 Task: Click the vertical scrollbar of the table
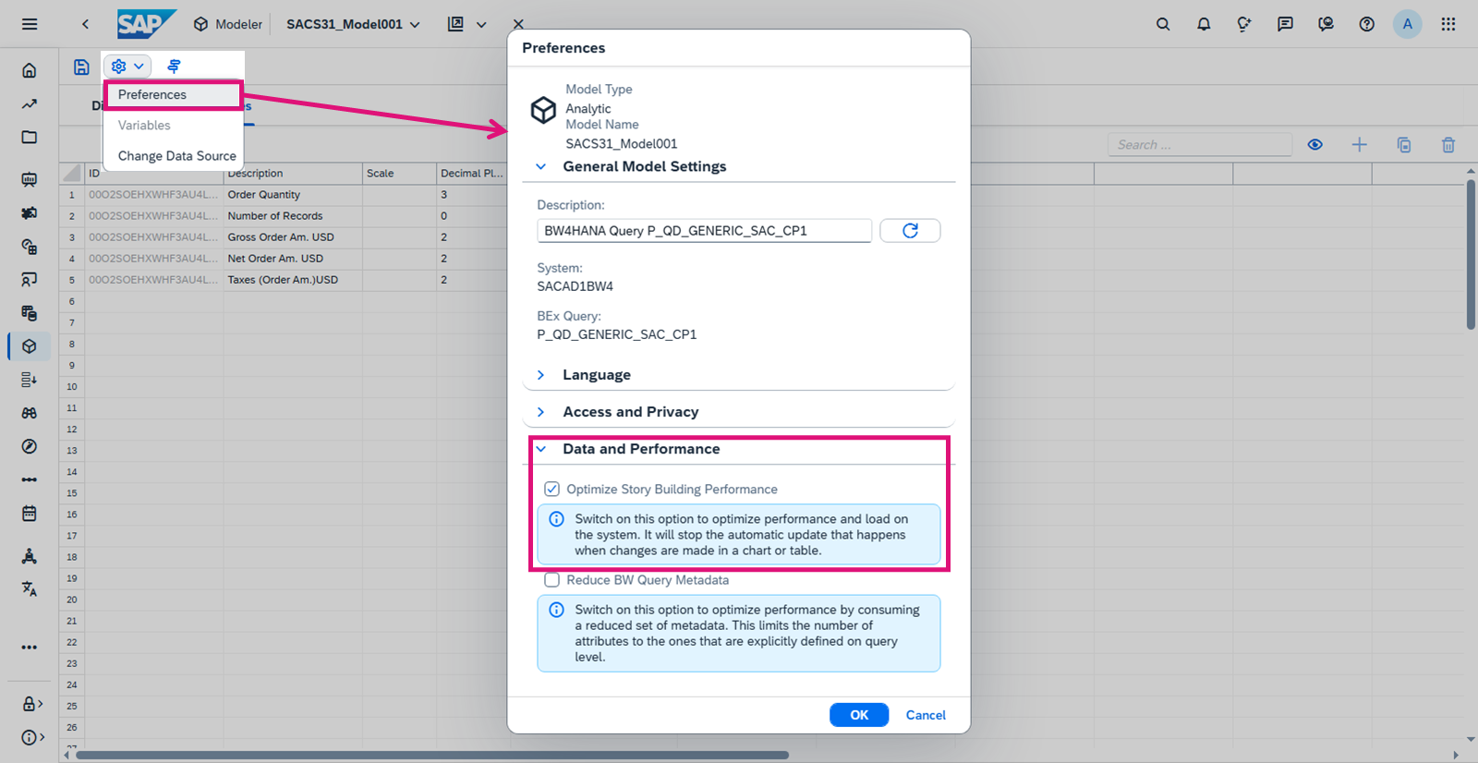pos(1471,254)
